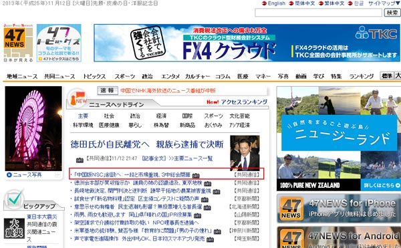Open トピックス in the navigation bar
This screenshot has width=401, height=248.
point(94,76)
